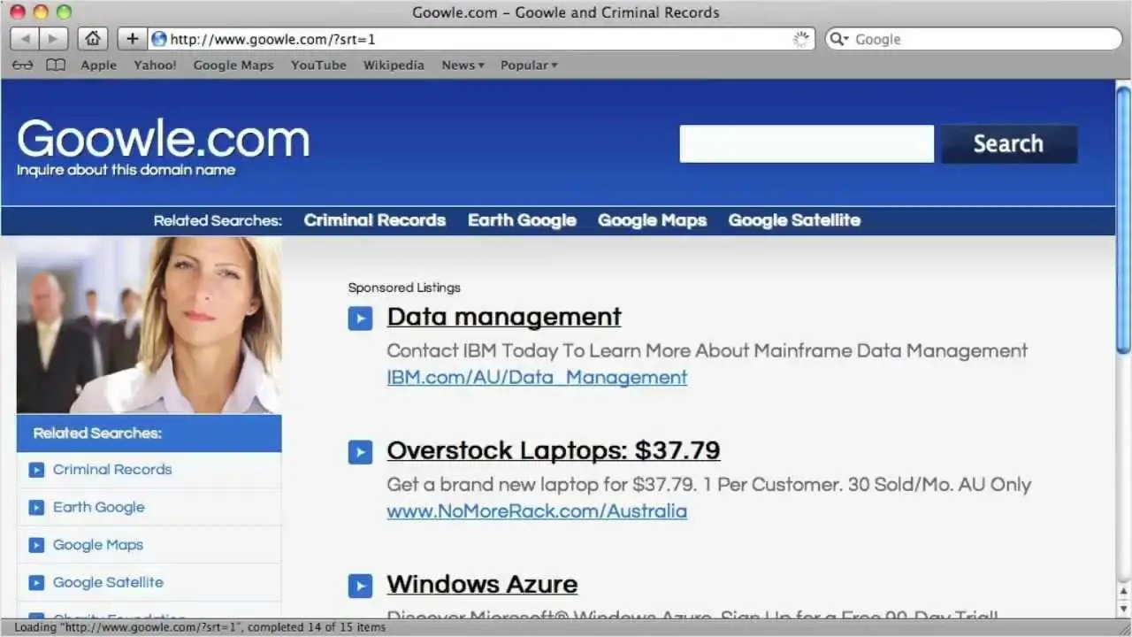The image size is (1132, 637).
Task: Select Google Maps in the sidebar list
Action: coord(98,545)
